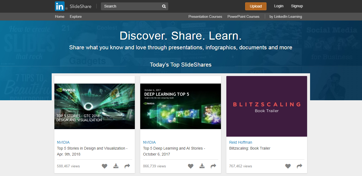Open the Deep Learning Top 5 thumbnail
This screenshot has height=176, width=362.
tap(181, 106)
